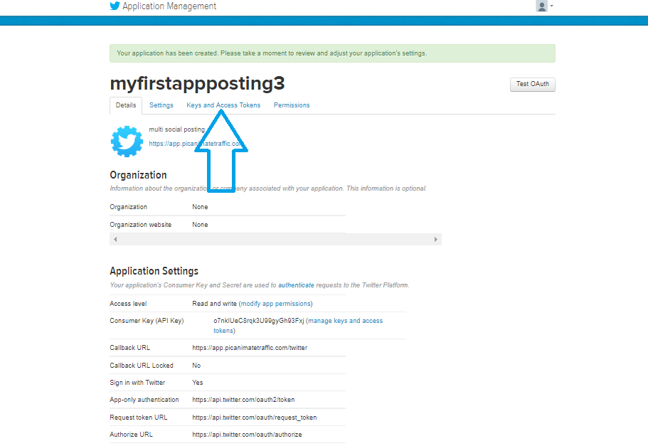Open the app.picanimatetraffic.com website link

(x=196, y=144)
